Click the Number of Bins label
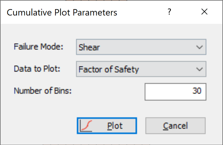The image size is (223, 145). 43,91
